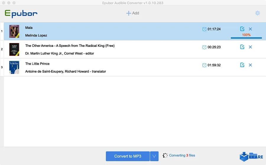
Task: Edit metadata for The Other America
Action: coord(242,47)
